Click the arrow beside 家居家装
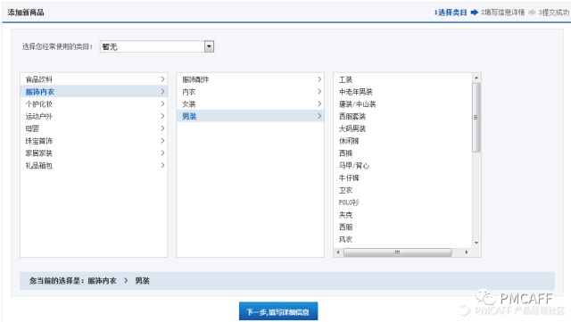571x322 pixels. (162, 153)
